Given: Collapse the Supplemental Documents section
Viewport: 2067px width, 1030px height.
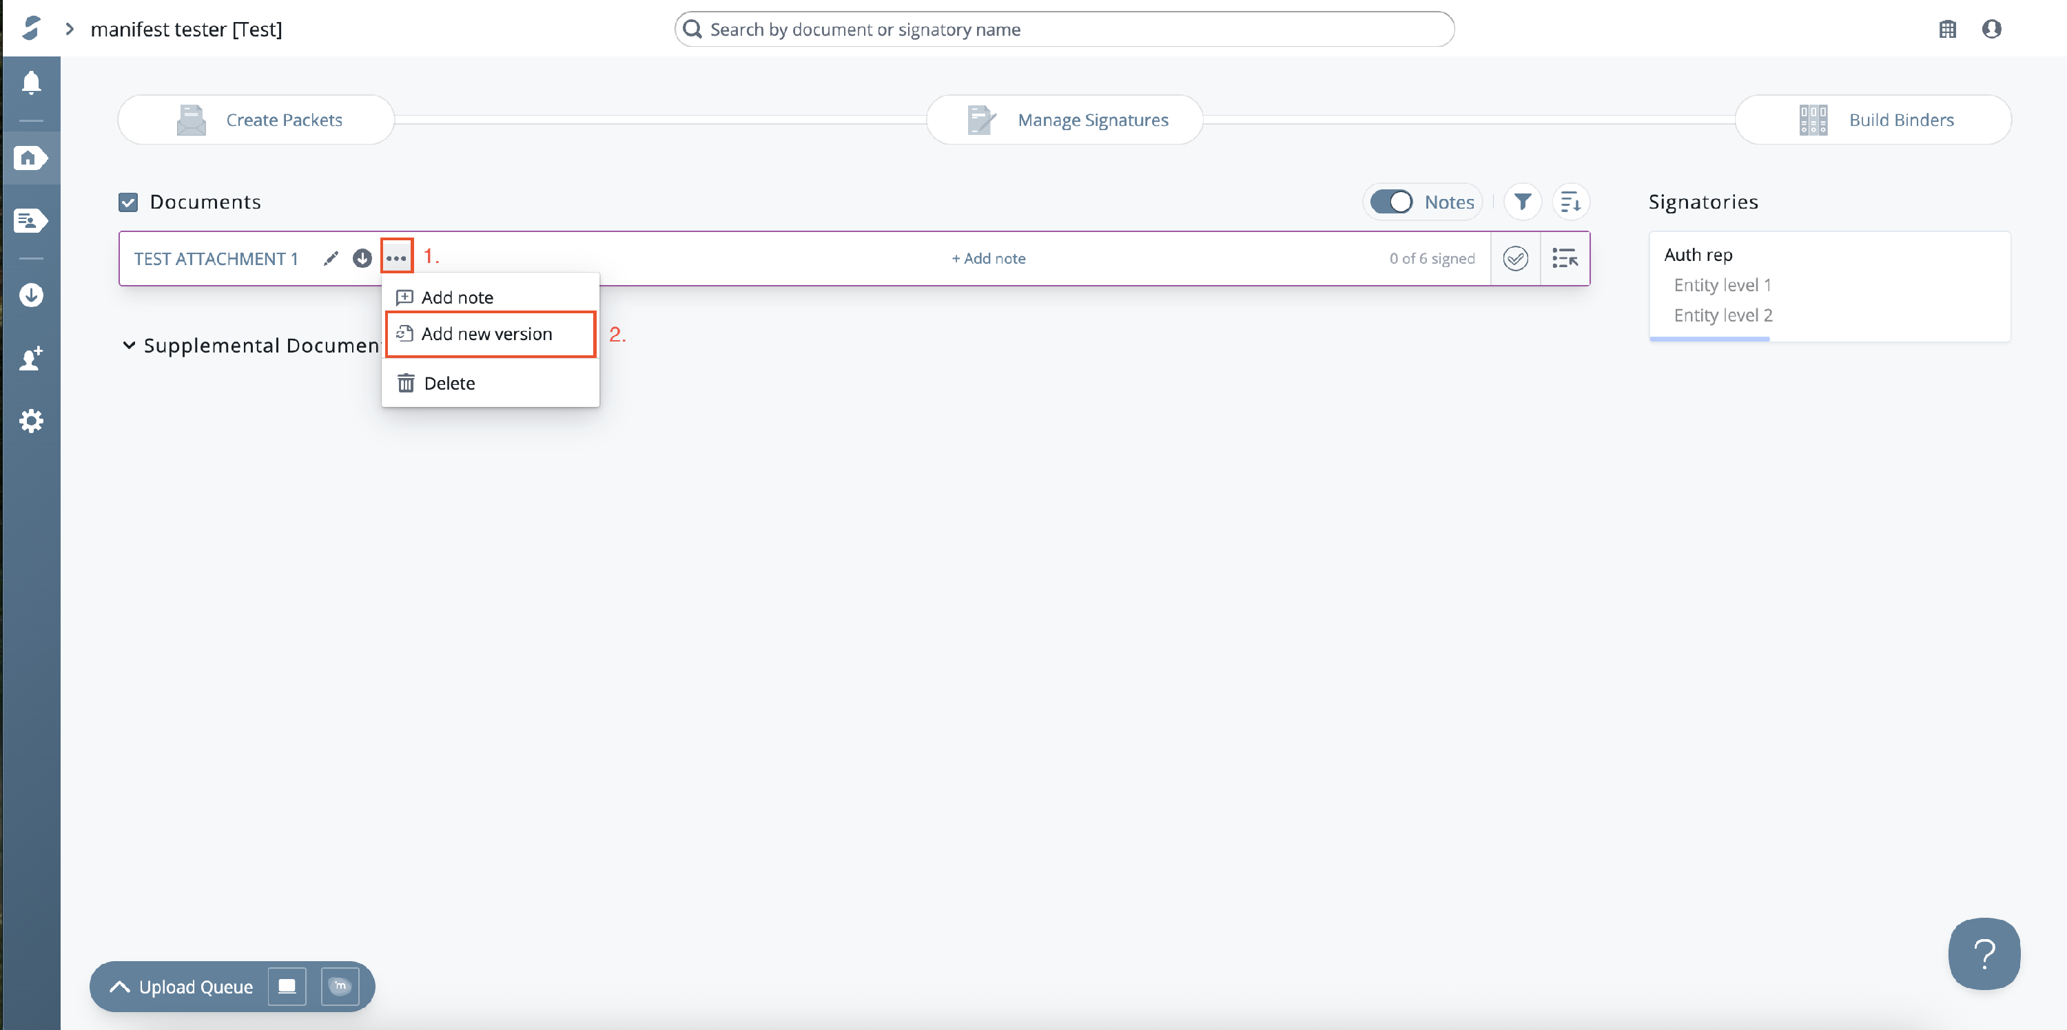Looking at the screenshot, I should [x=128, y=346].
